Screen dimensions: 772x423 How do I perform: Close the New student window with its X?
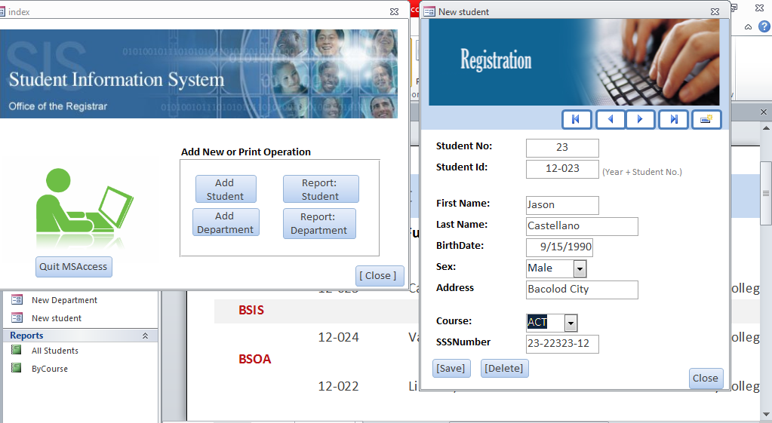click(715, 12)
